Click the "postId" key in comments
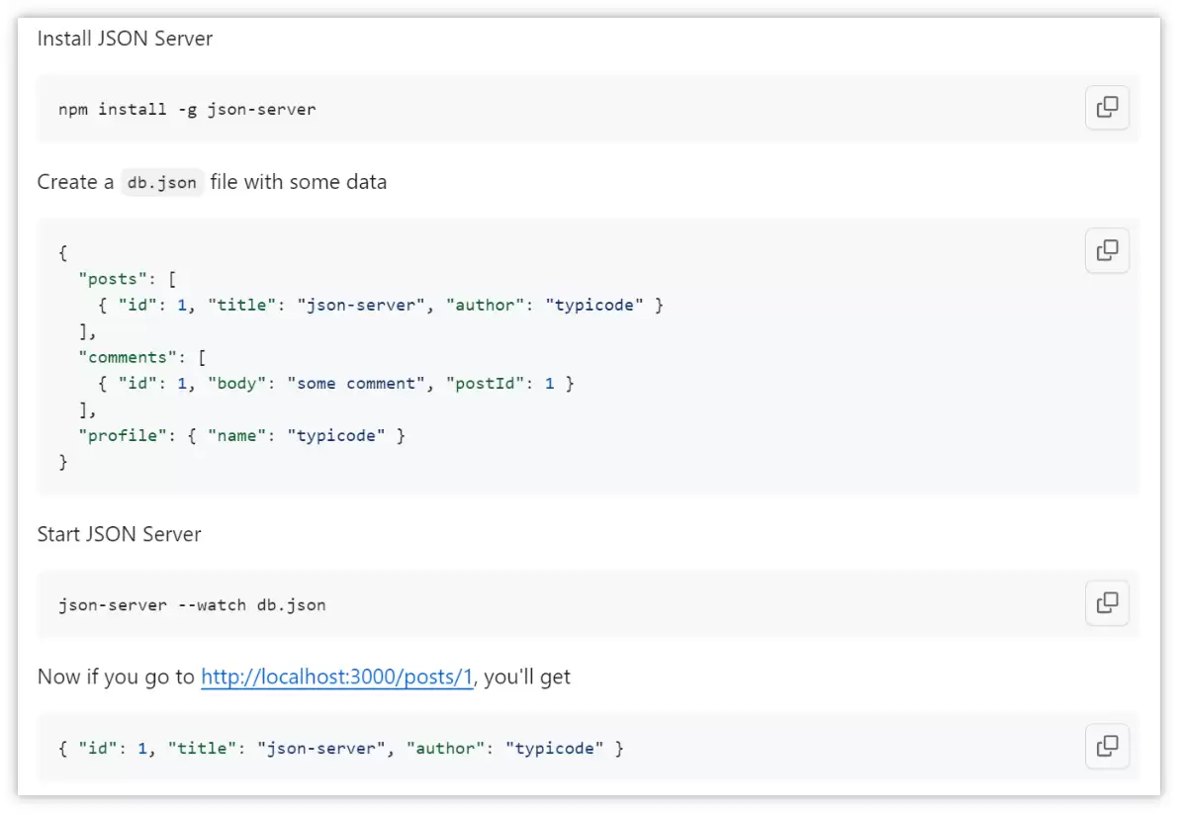This screenshot has height=814, width=1179. [x=485, y=384]
